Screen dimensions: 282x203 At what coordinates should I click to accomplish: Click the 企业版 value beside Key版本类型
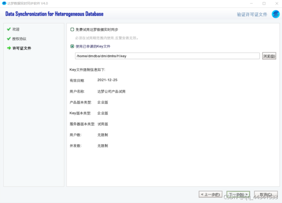[x=103, y=113]
